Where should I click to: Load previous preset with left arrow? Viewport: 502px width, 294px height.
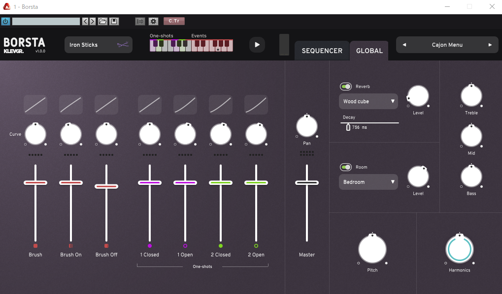[85, 22]
